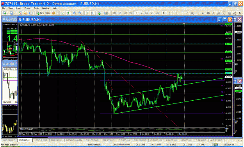Click the AUDUSD chart window title
The width and height of the screenshot is (244, 147).
click(x=11, y=64)
